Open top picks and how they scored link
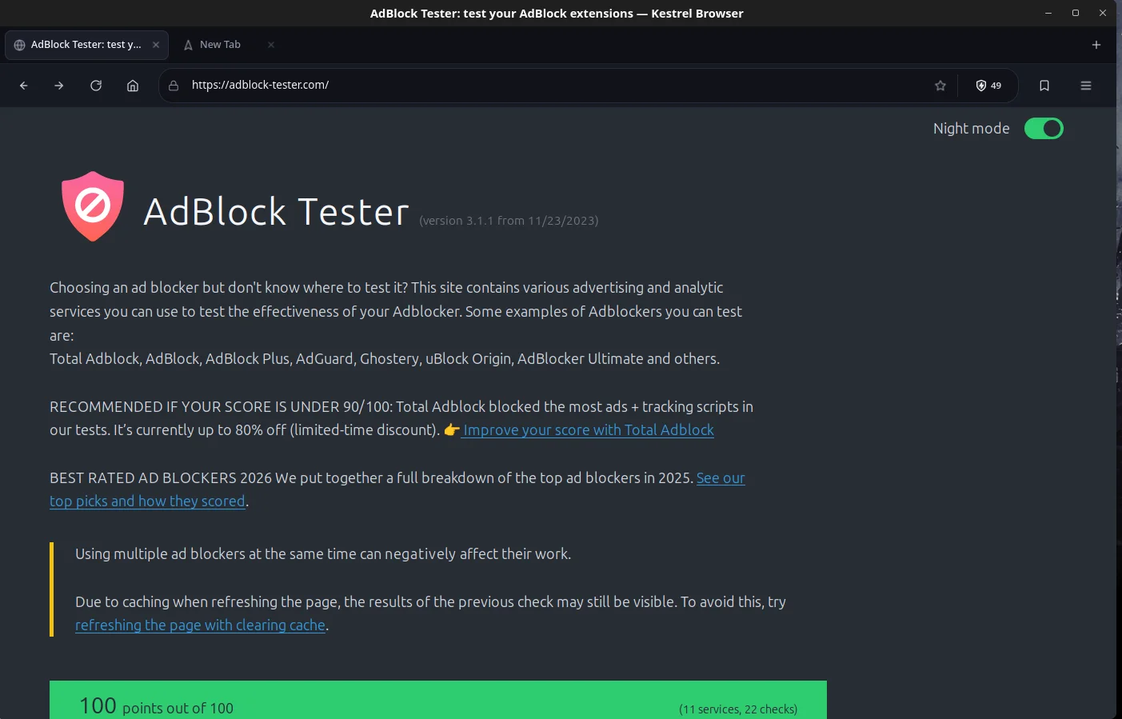 pyautogui.click(x=147, y=501)
